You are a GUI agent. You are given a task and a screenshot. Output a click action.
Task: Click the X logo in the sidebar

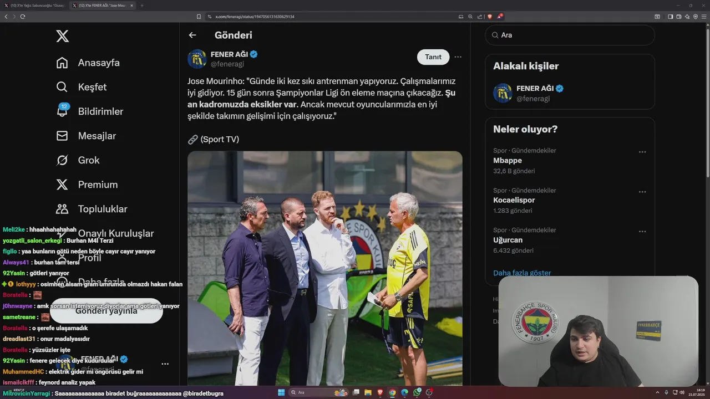[63, 37]
